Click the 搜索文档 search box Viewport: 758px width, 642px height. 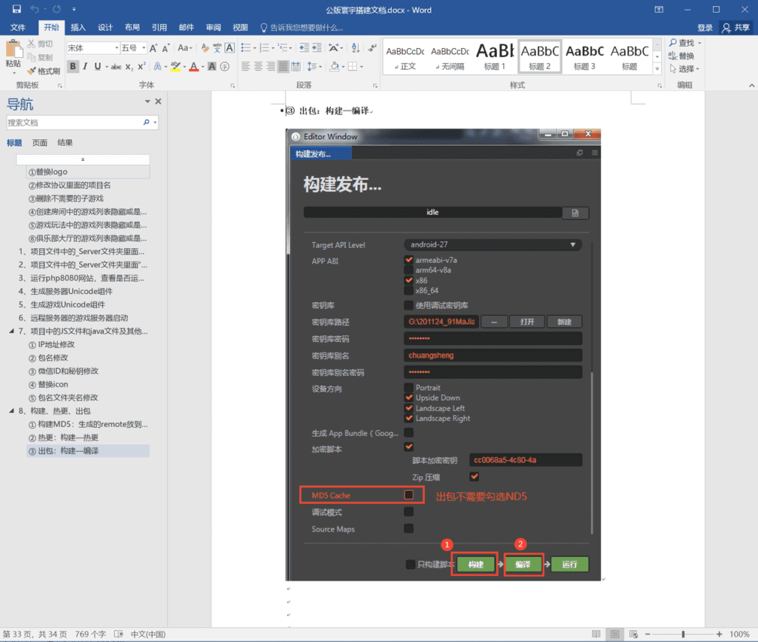[x=74, y=123]
